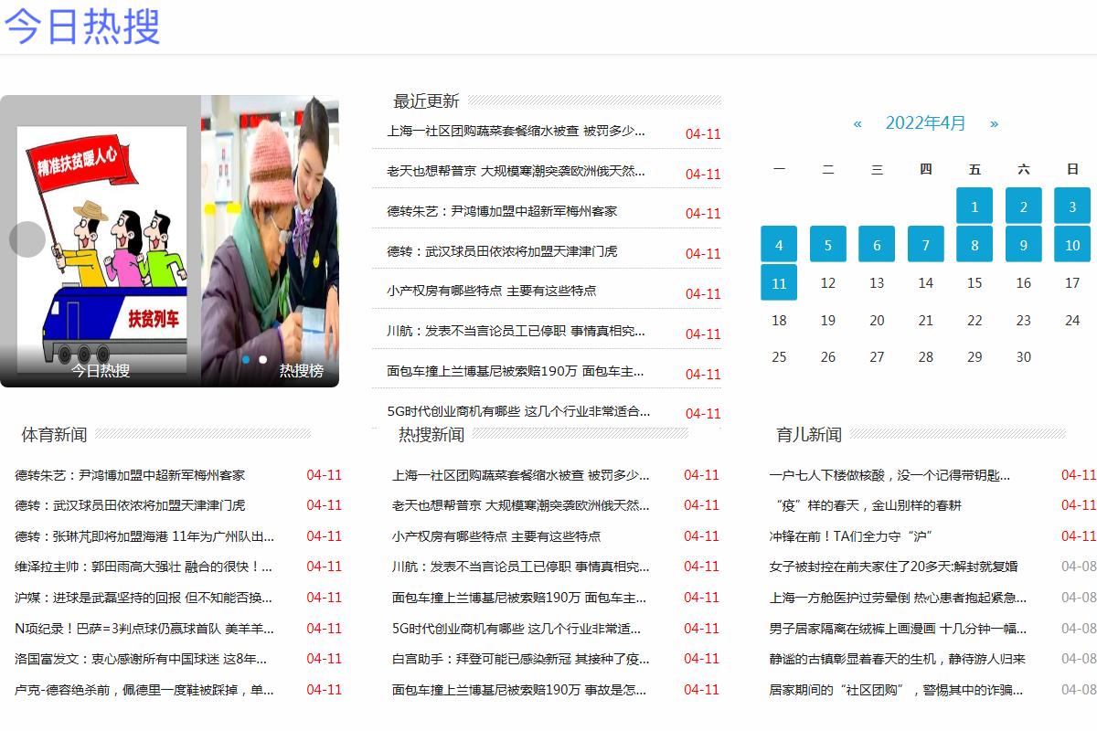Click calendar date 20
Image resolution: width=1097 pixels, height=731 pixels.
[877, 321]
